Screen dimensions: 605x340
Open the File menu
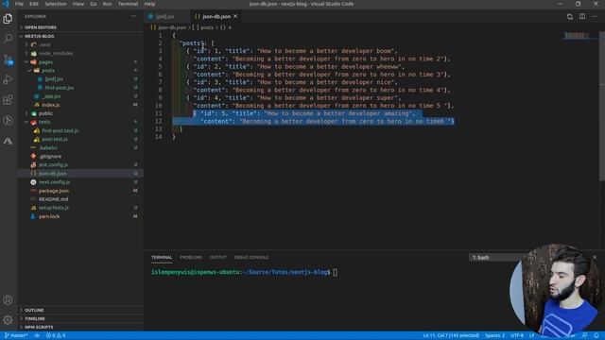19,4
